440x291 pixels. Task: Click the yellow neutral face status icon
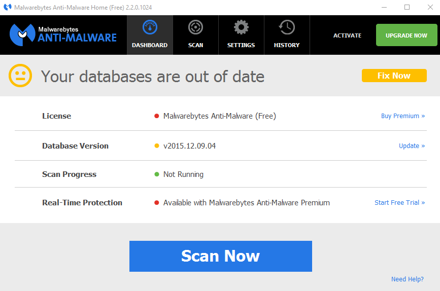tap(20, 76)
